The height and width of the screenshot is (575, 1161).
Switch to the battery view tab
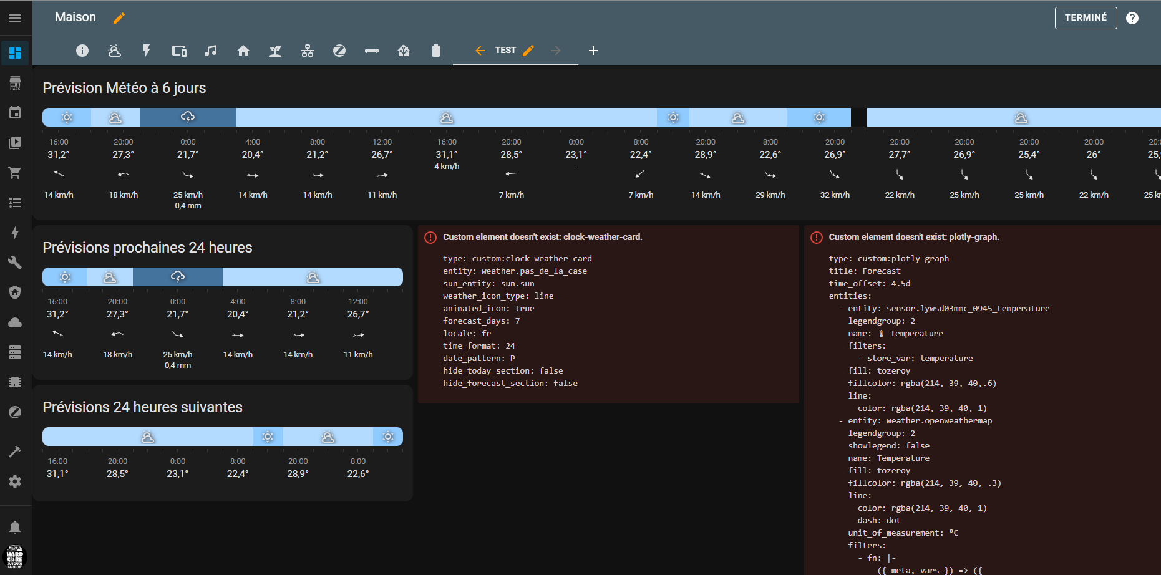point(436,51)
